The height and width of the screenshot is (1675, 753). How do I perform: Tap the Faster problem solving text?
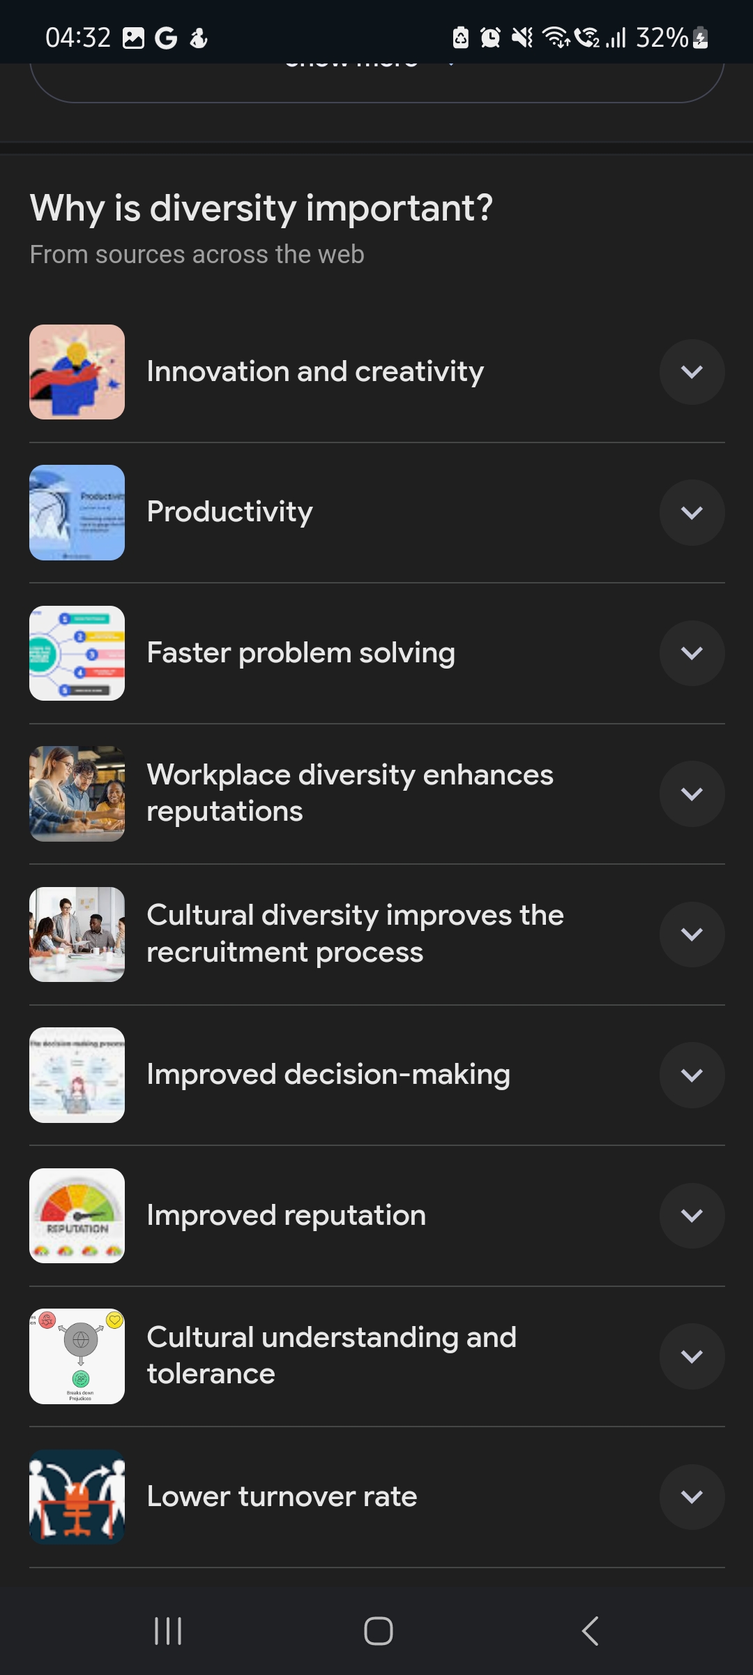tap(301, 653)
